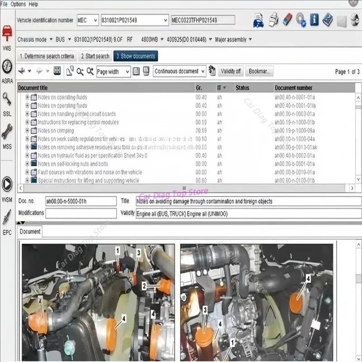Image resolution: width=362 pixels, height=362 pixels.
Task: Sort by the IT column header
Action: [x=225, y=88]
